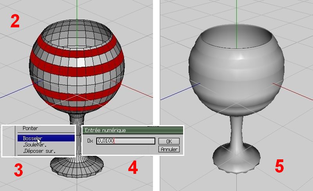The height and width of the screenshot is (191, 313).
Task: Click the Dx numeric input field
Action: [126, 141]
